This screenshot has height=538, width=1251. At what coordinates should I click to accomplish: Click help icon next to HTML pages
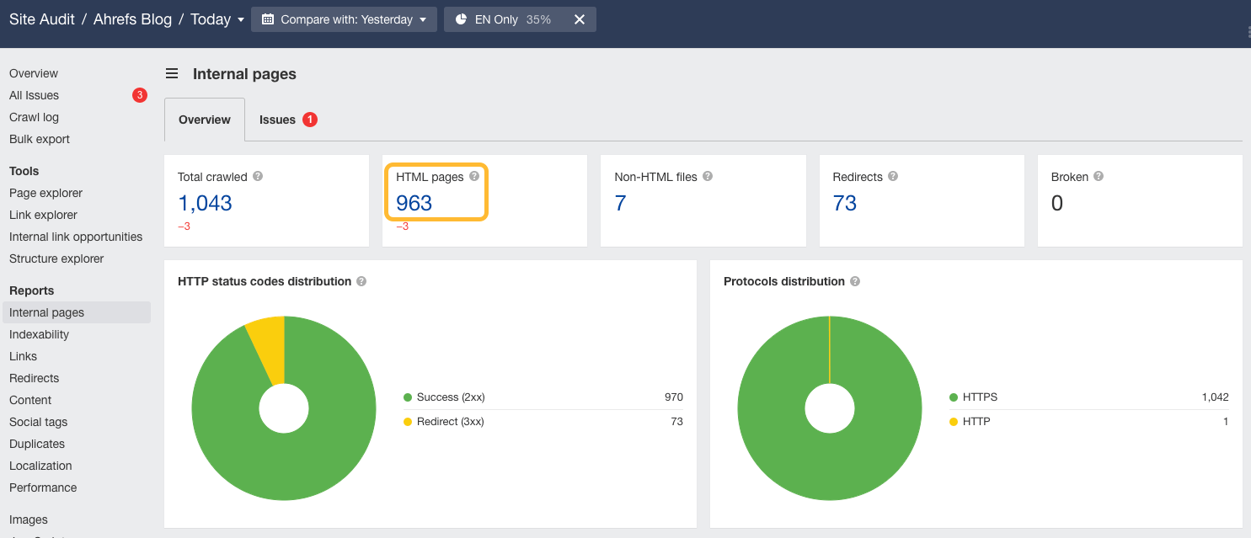tap(474, 177)
